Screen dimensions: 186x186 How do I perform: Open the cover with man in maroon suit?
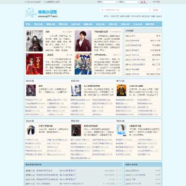click(x=83, y=41)
